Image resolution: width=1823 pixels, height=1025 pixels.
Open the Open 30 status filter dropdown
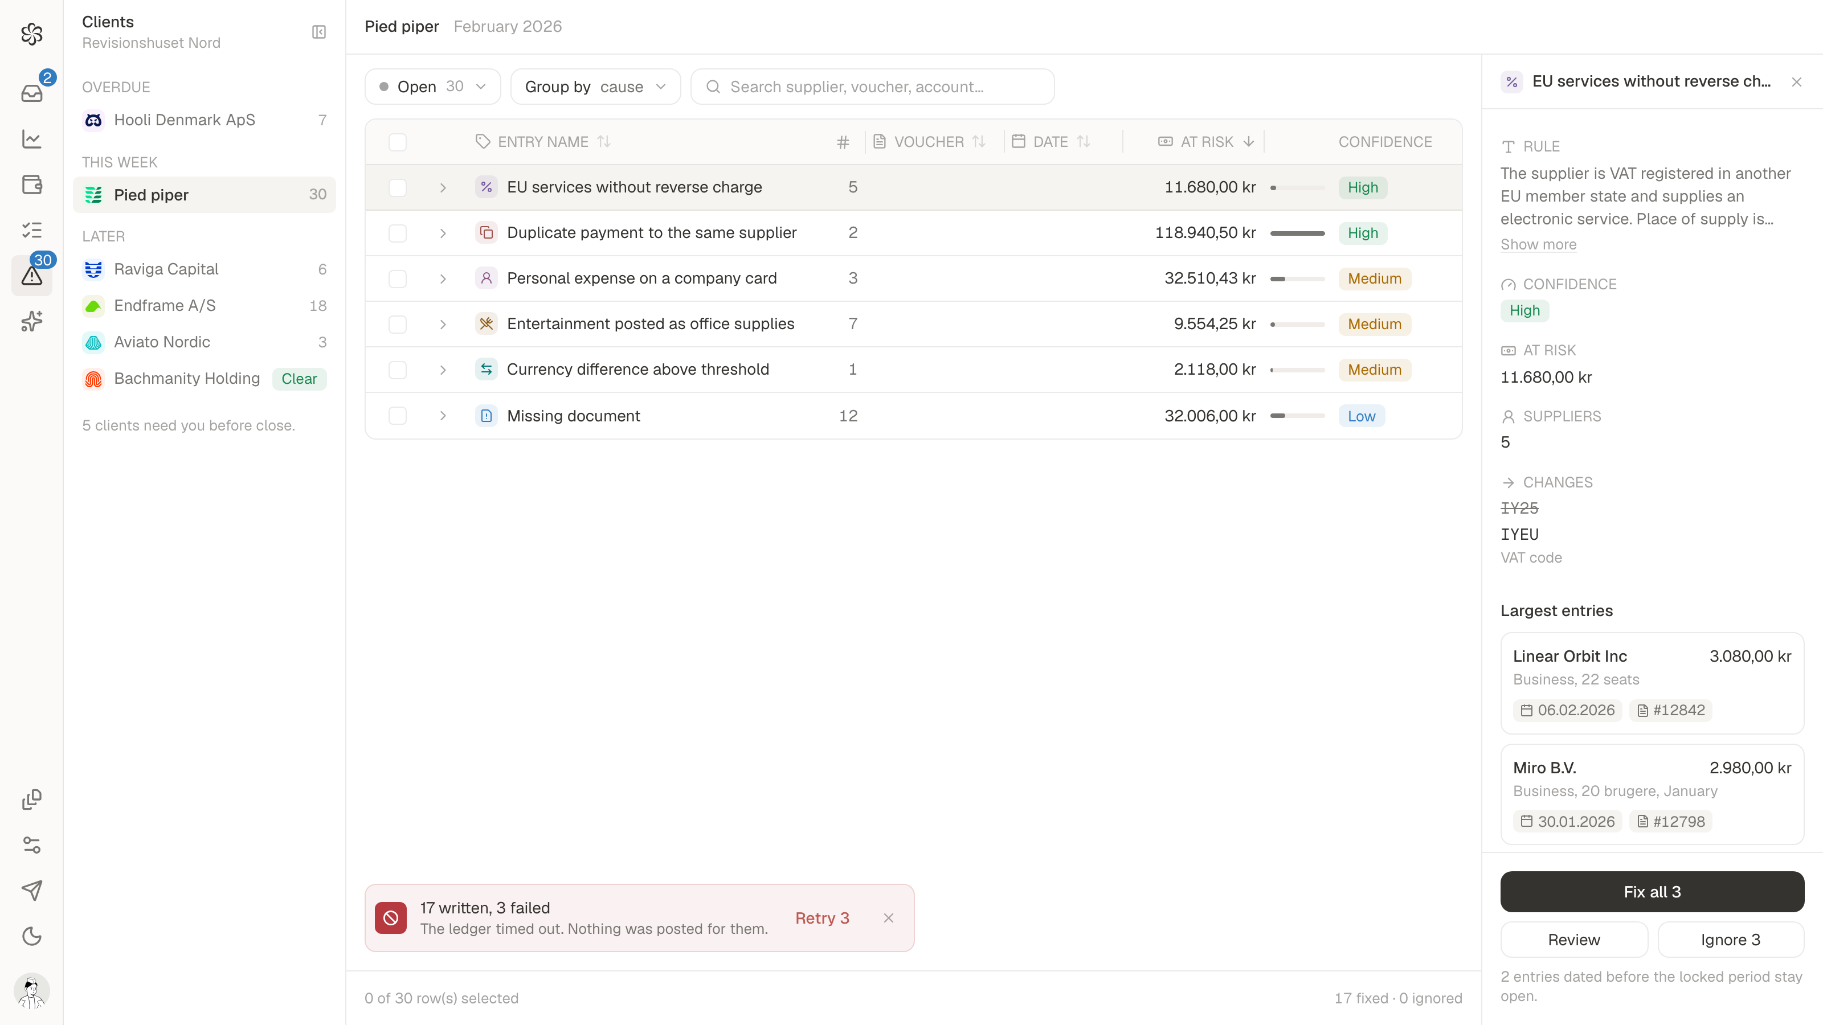432,87
